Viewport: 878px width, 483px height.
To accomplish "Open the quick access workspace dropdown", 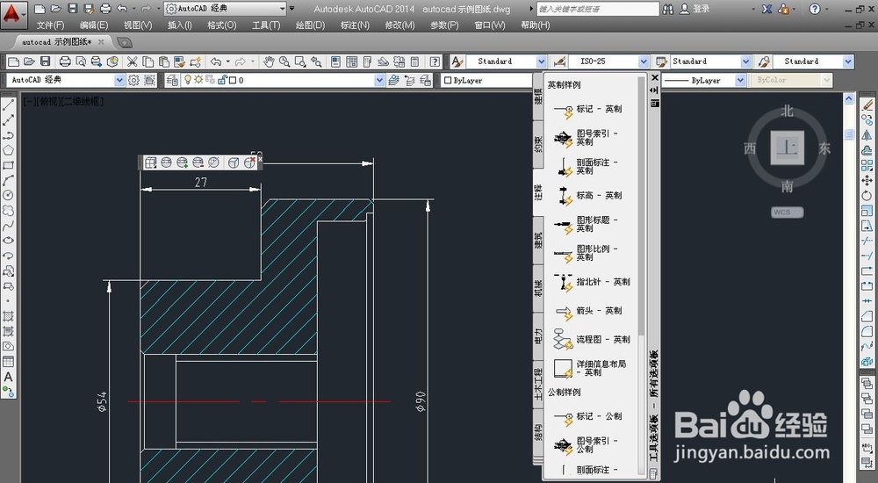I will [282, 9].
